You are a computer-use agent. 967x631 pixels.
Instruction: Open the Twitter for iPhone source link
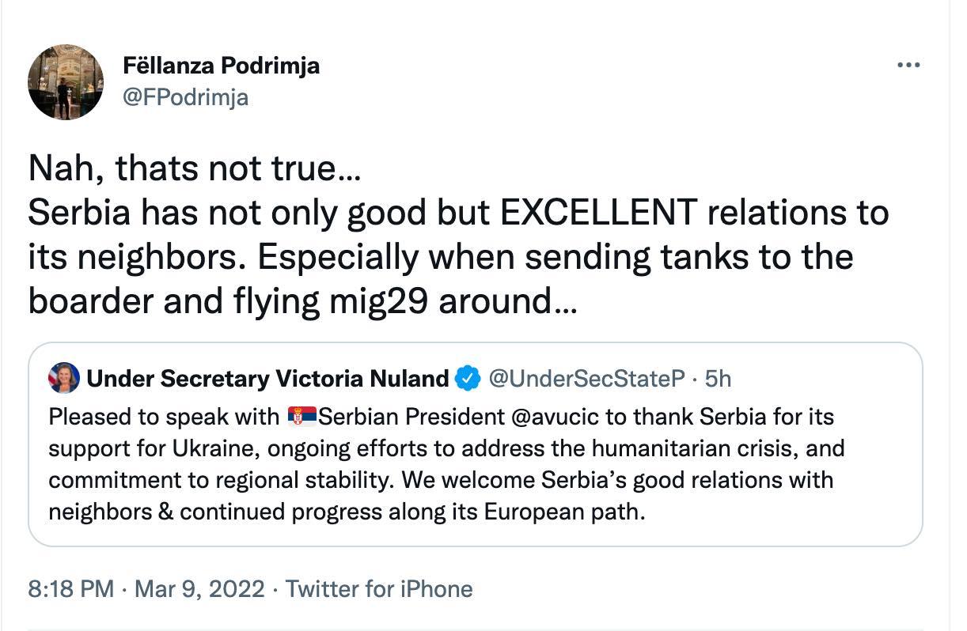tap(379, 589)
